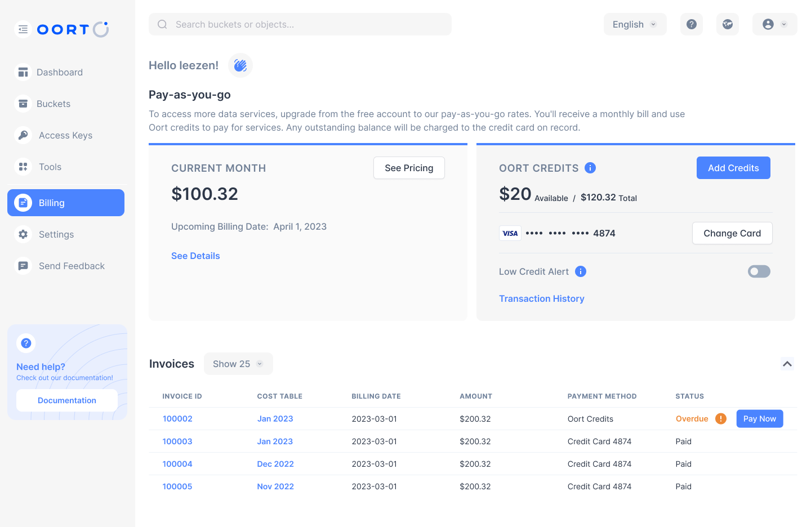The height and width of the screenshot is (527, 811).
Task: Open Access Keys from the sidebar
Action: point(65,135)
